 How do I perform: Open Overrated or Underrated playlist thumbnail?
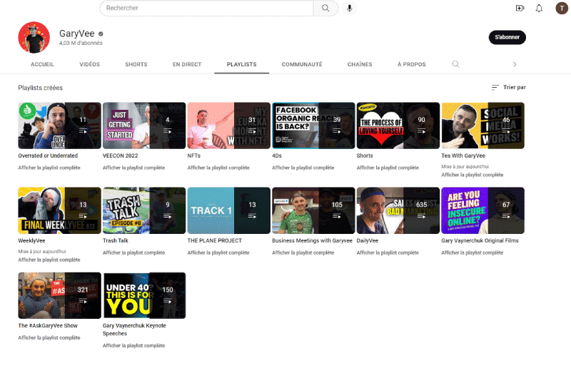point(60,126)
